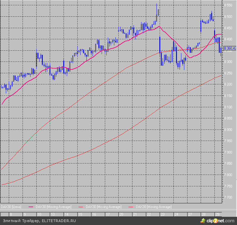Image resolution: width=237 pixels, height=225 pixels.
Task: Select the middle DAX30 [Moving Average] legend label
Action: point(103,207)
